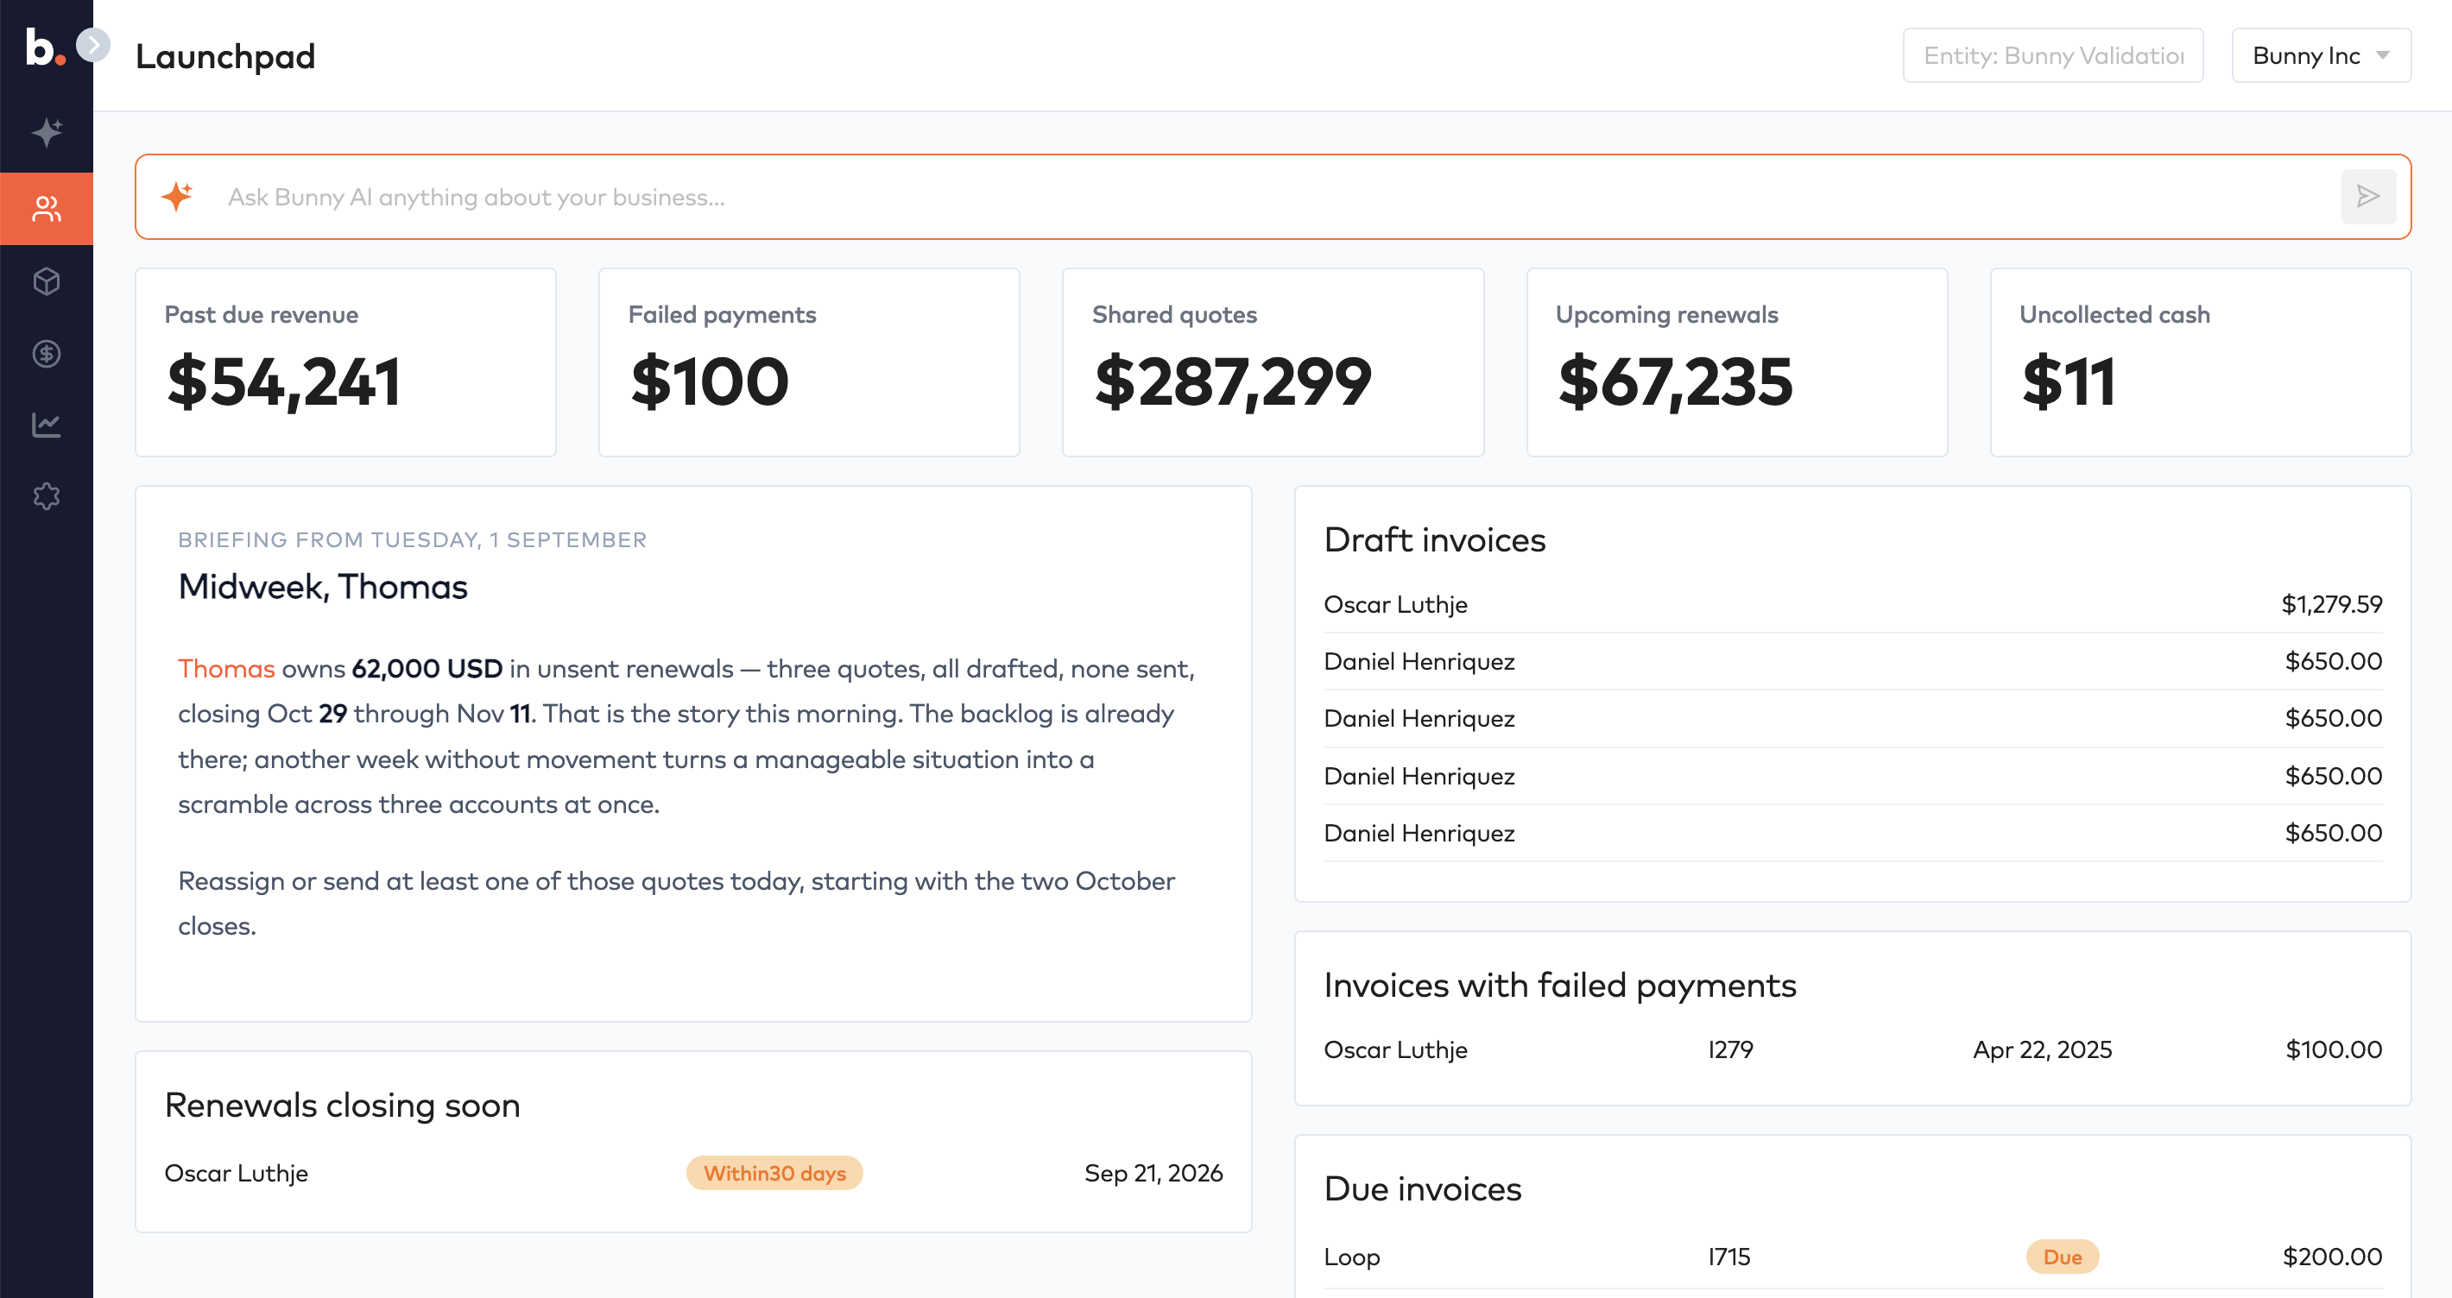The height and width of the screenshot is (1298, 2452).
Task: Click the Sep 21, 2026 renewal date
Action: coord(1153,1174)
